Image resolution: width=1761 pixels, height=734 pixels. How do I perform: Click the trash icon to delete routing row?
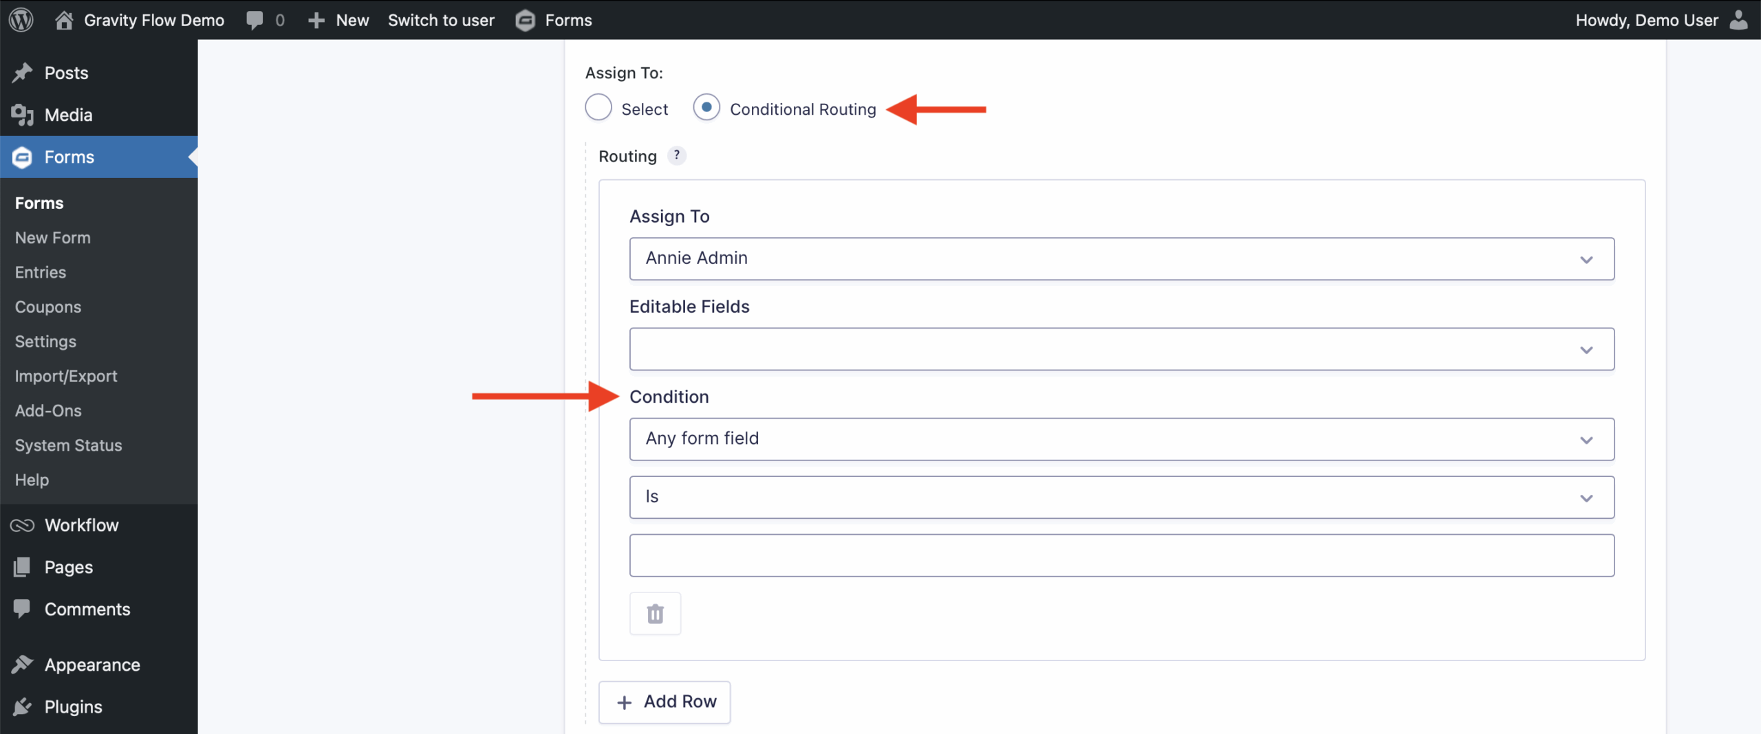pos(655,614)
